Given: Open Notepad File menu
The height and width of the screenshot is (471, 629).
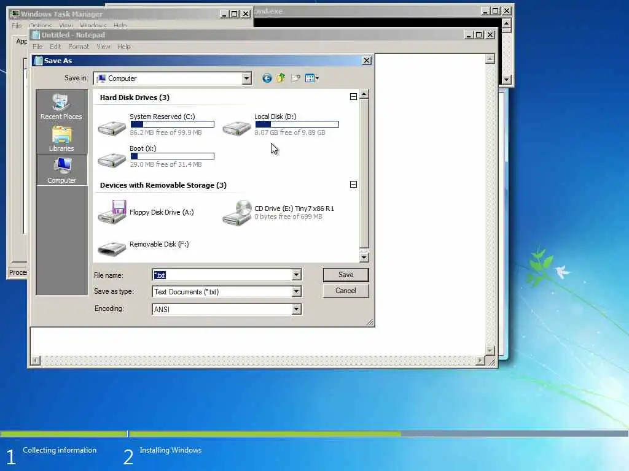Looking at the screenshot, I should (x=37, y=47).
